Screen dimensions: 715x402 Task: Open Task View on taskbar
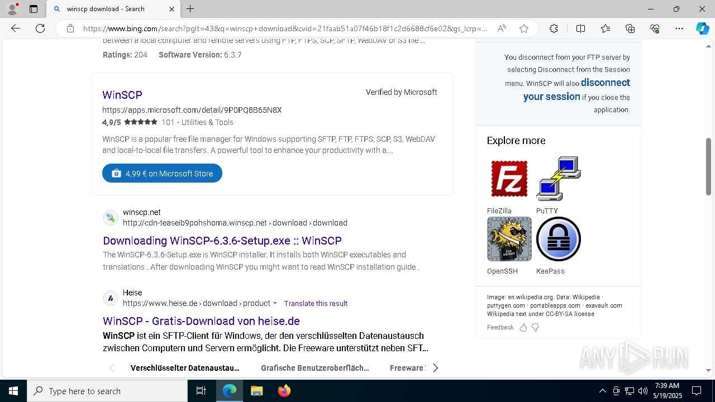(x=201, y=391)
